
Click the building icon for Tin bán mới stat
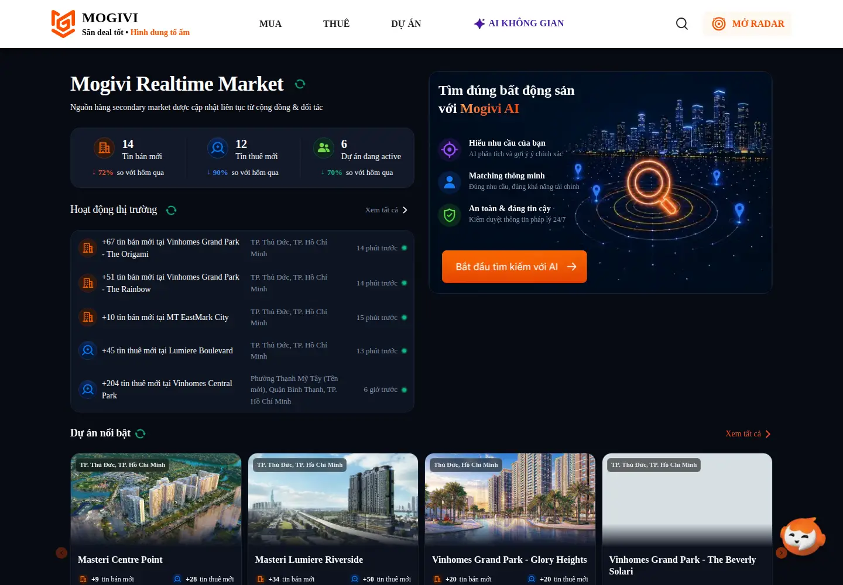(104, 148)
